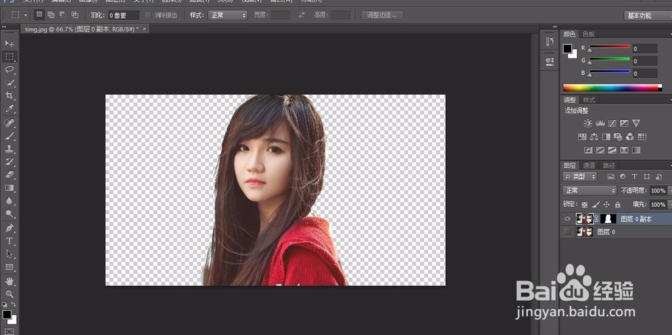Open the tool preset picker arrow

click(26, 15)
